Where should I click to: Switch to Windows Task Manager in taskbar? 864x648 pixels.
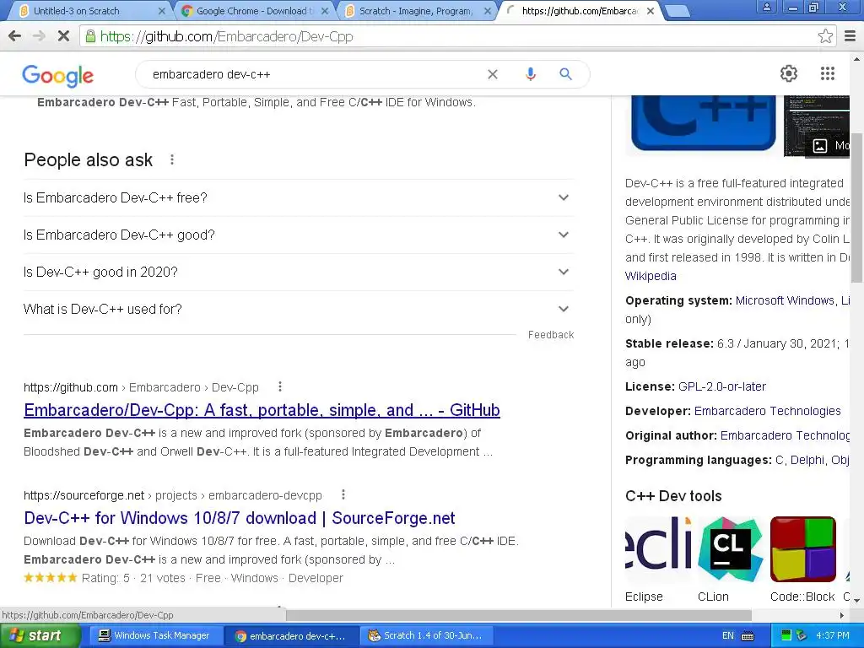154,636
